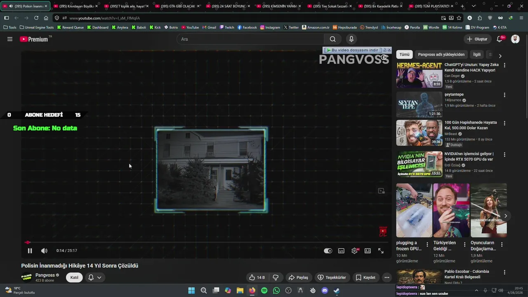This screenshot has height=297, width=528.
Task: Open Windows Start menu
Action: (191, 290)
